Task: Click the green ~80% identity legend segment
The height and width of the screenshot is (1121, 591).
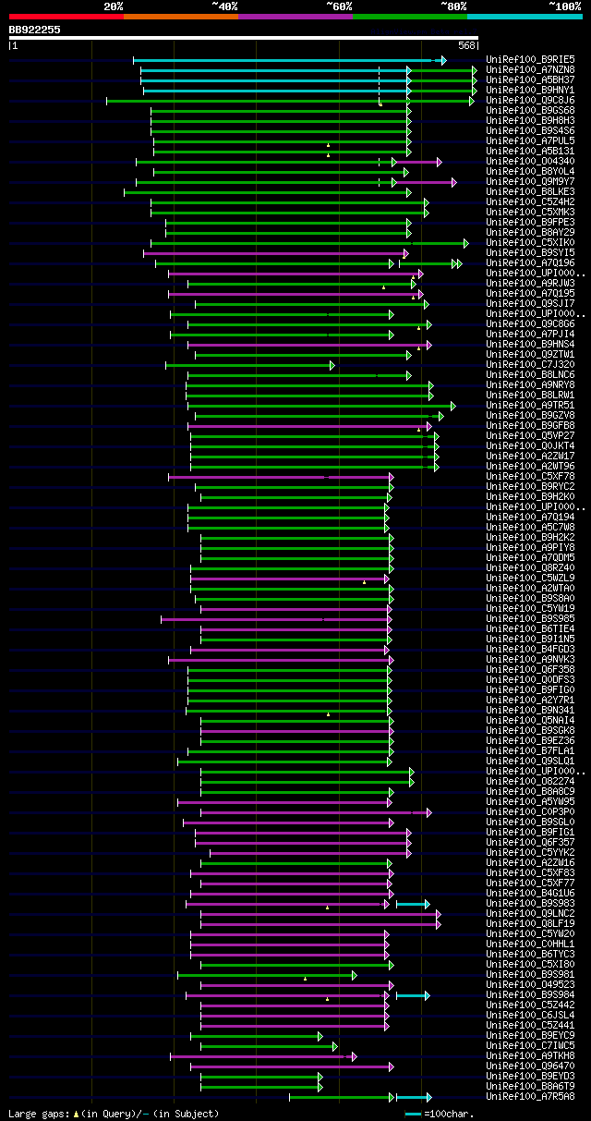Action: 410,17
